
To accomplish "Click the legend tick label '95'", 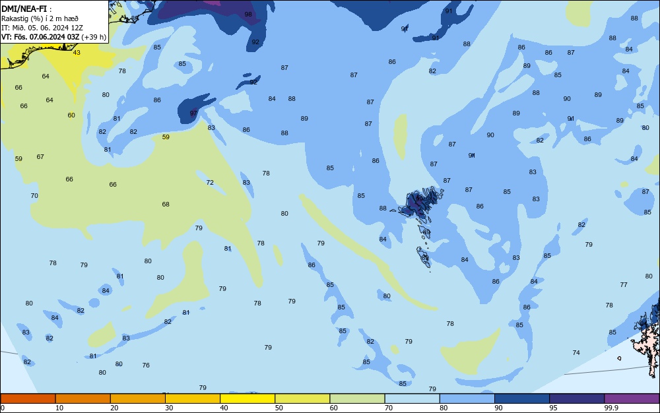I will (553, 408).
